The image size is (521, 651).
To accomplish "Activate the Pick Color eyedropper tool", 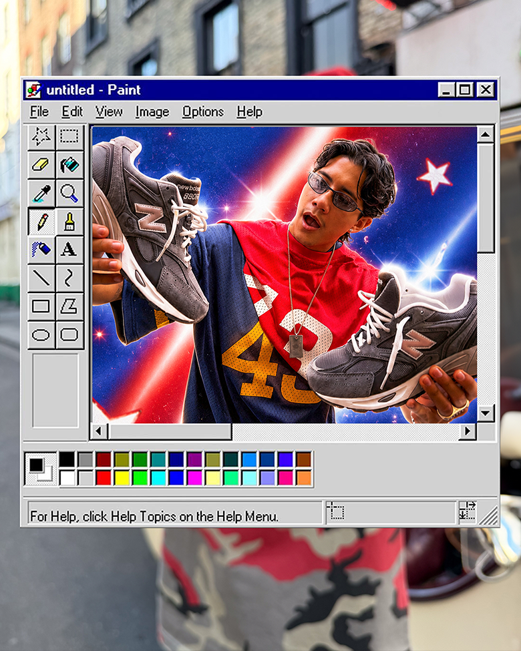I will [x=41, y=193].
